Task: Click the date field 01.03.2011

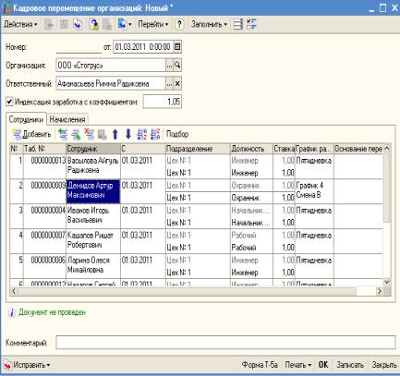Action: click(x=143, y=47)
